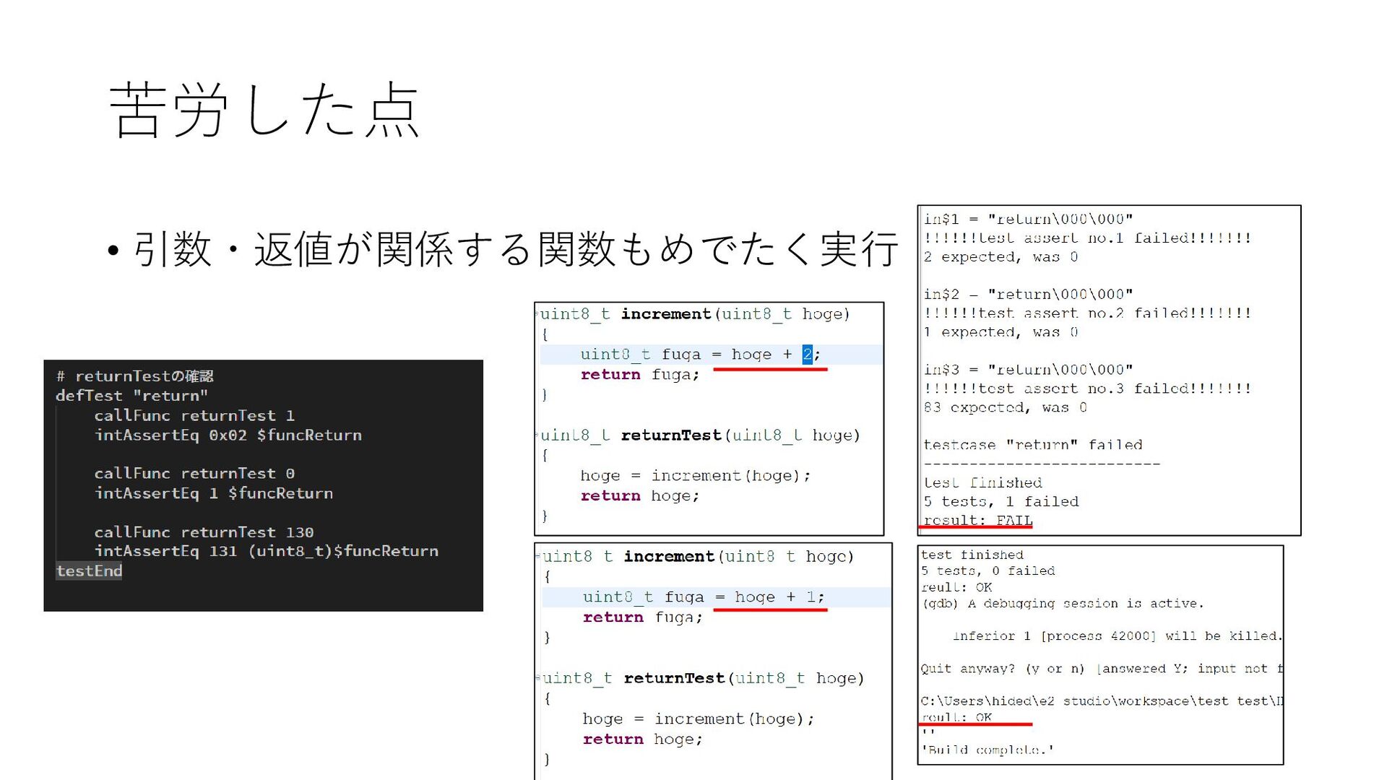Select Inferior 1 [process 42000] will be killed.
Image resolution: width=1387 pixels, height=780 pixels.
tap(1118, 636)
